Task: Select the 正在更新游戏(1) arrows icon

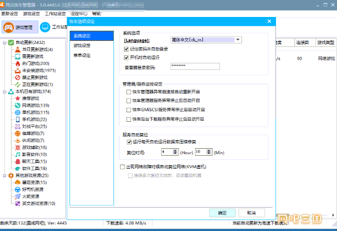Action: click(x=17, y=84)
